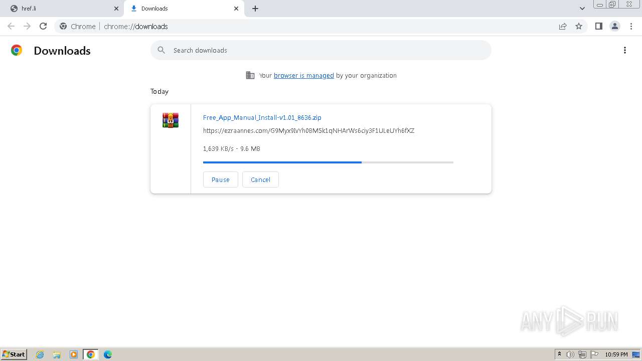The width and height of the screenshot is (642, 361).
Task: Share this page icon in address bar
Action: click(563, 26)
